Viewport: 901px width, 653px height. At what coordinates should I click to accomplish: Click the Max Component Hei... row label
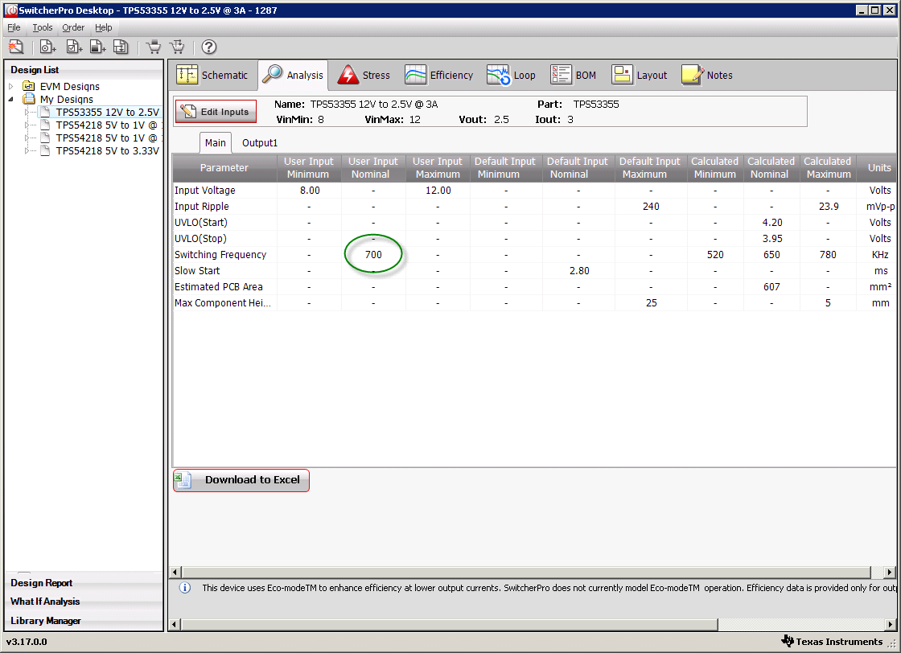click(x=222, y=302)
